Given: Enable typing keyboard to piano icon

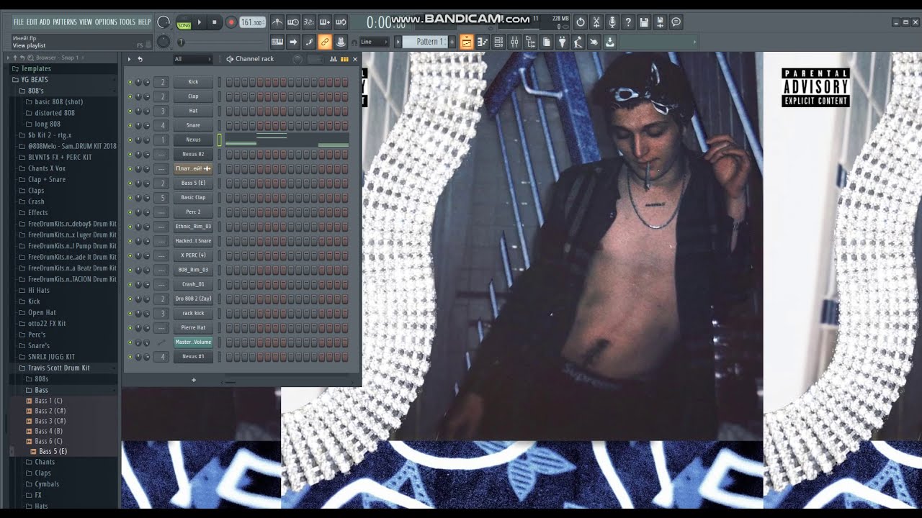Looking at the screenshot, I should (x=277, y=42).
